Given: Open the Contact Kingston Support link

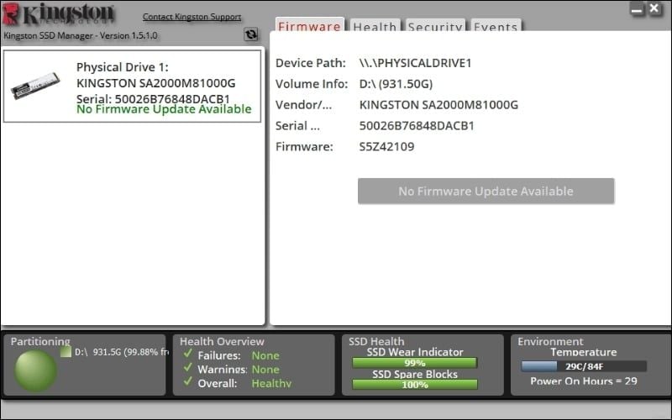Looking at the screenshot, I should 192,17.
